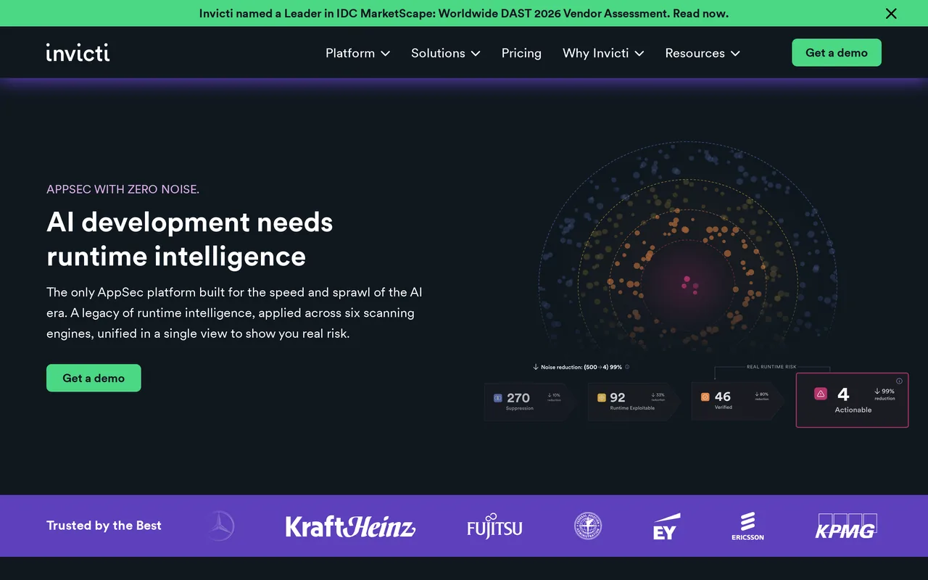Viewport: 928px width, 580px height.
Task: Expand the Solutions chevron arrow
Action: (476, 54)
